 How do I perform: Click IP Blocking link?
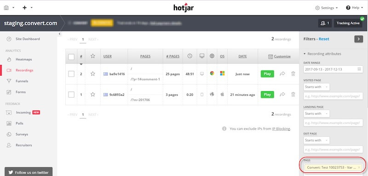point(281,129)
